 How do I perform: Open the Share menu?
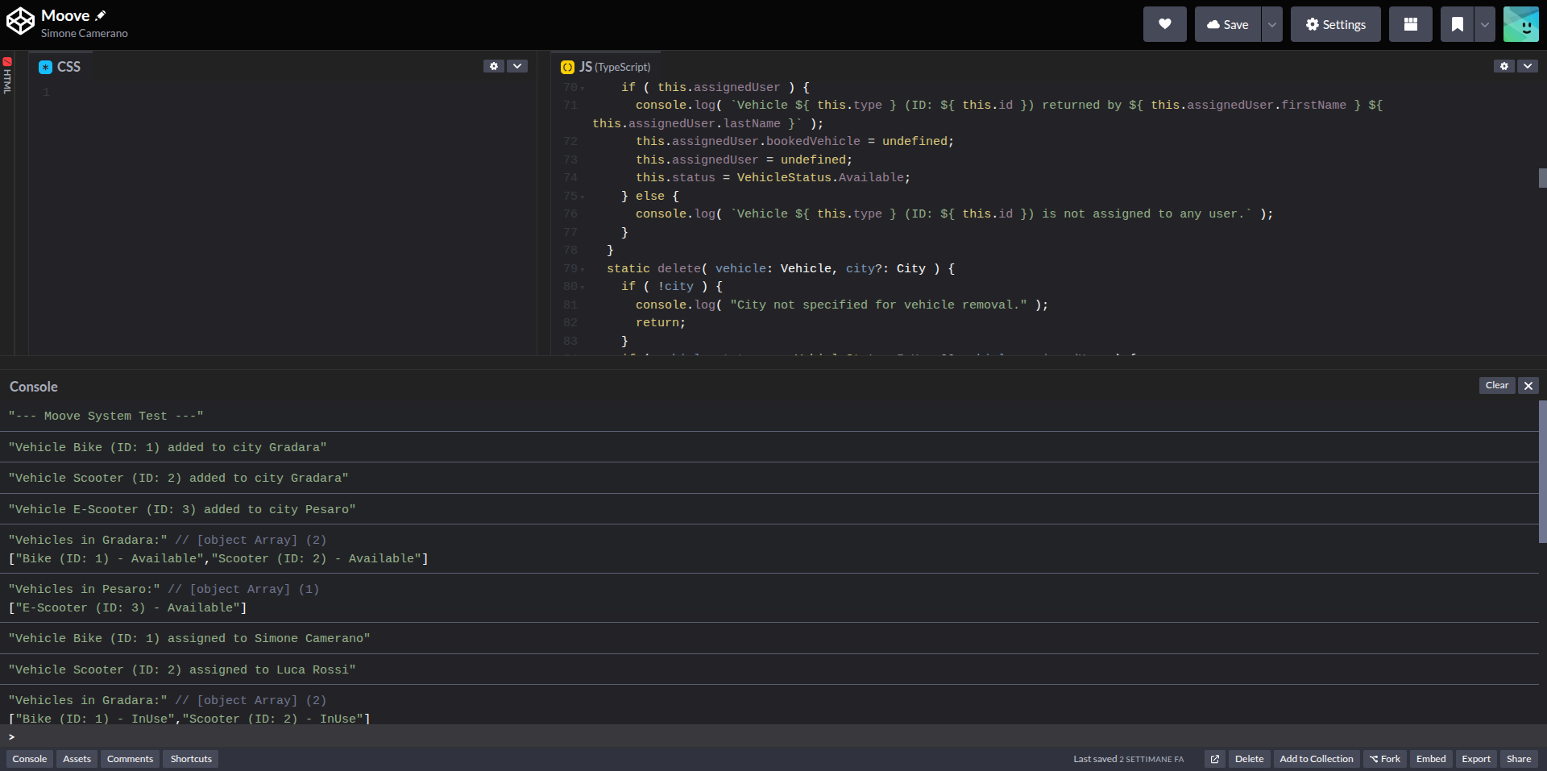point(1519,759)
